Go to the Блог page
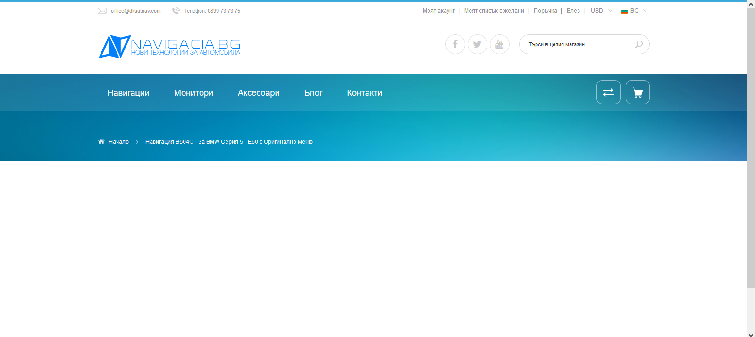Image resolution: width=755 pixels, height=337 pixels. (x=313, y=93)
